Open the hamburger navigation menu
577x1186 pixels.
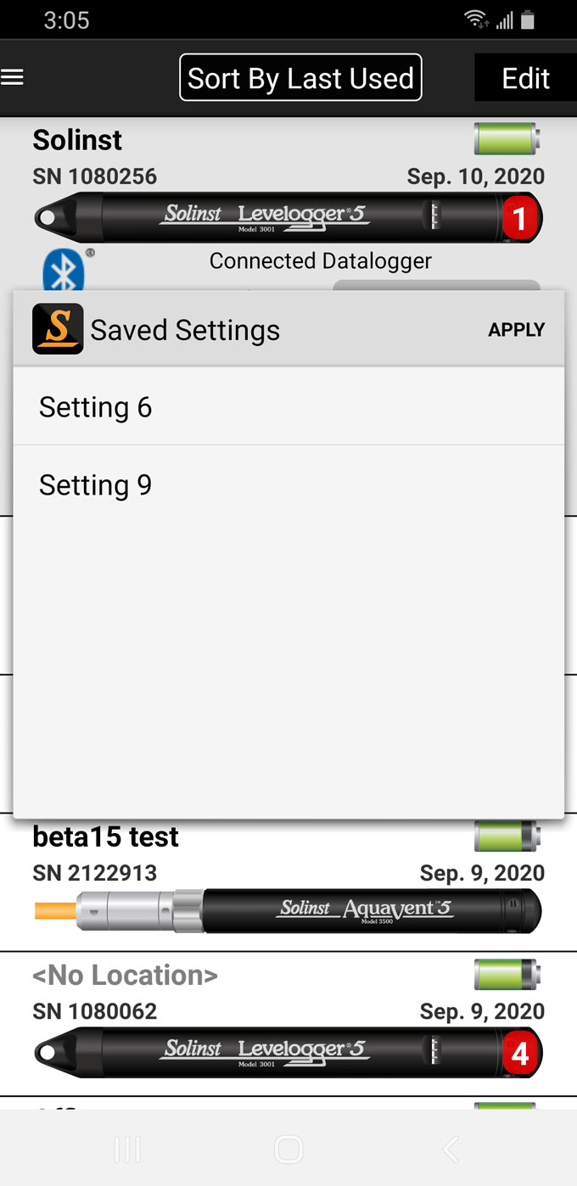(x=13, y=77)
